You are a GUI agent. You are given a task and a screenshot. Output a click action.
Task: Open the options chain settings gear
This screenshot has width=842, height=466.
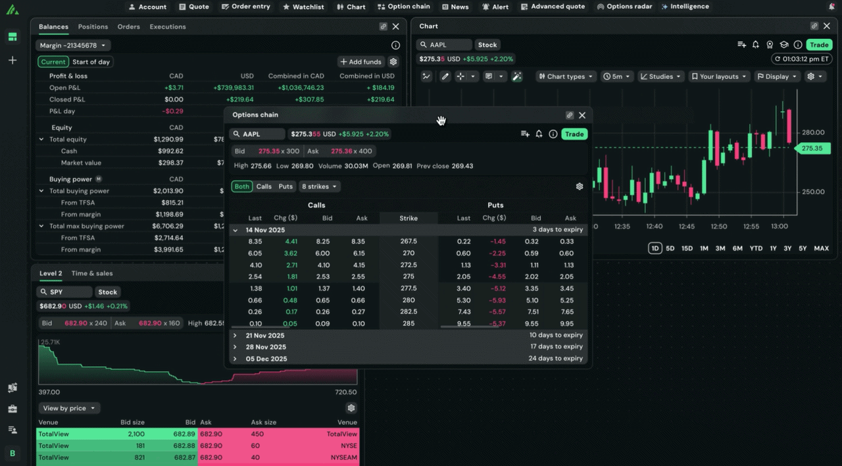[580, 186]
